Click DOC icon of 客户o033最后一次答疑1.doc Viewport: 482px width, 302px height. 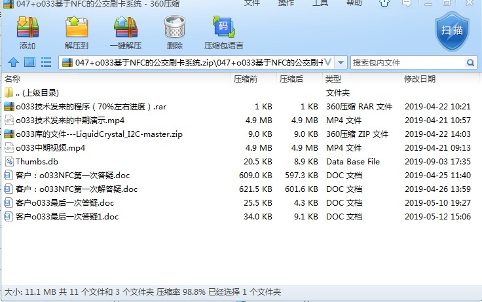tap(9, 216)
